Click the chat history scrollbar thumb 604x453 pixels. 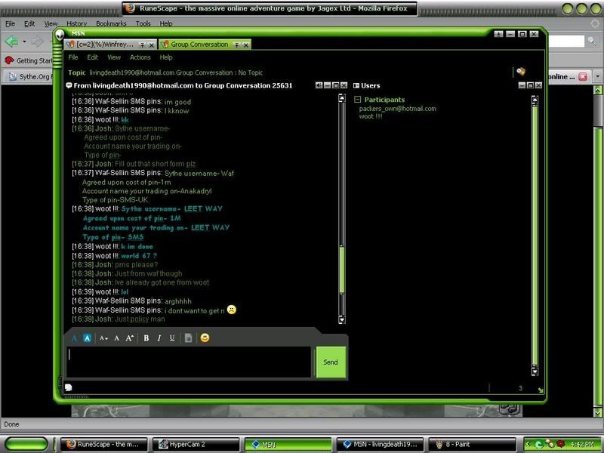tap(342, 270)
